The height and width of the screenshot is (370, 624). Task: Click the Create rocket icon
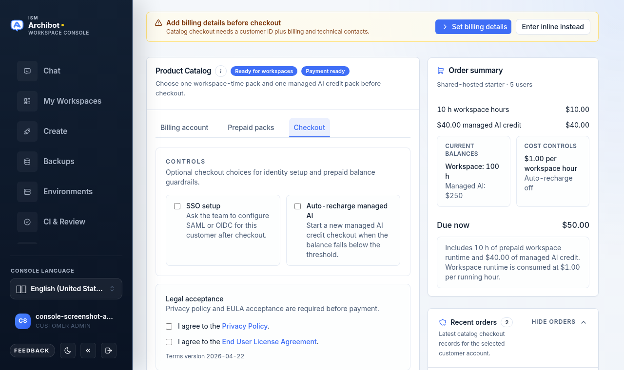pos(27,131)
